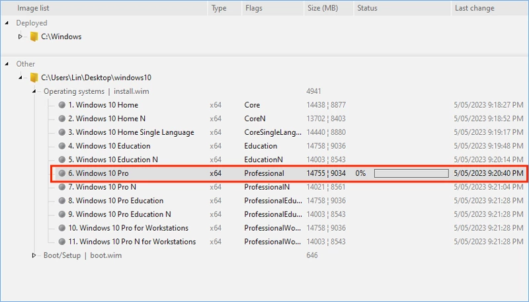529x302 pixels.
Task: Click the Operating systems | install.wim label
Action: pyautogui.click(x=96, y=91)
